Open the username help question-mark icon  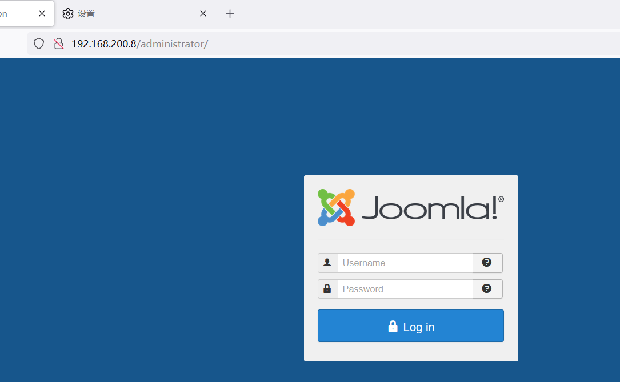pos(487,263)
